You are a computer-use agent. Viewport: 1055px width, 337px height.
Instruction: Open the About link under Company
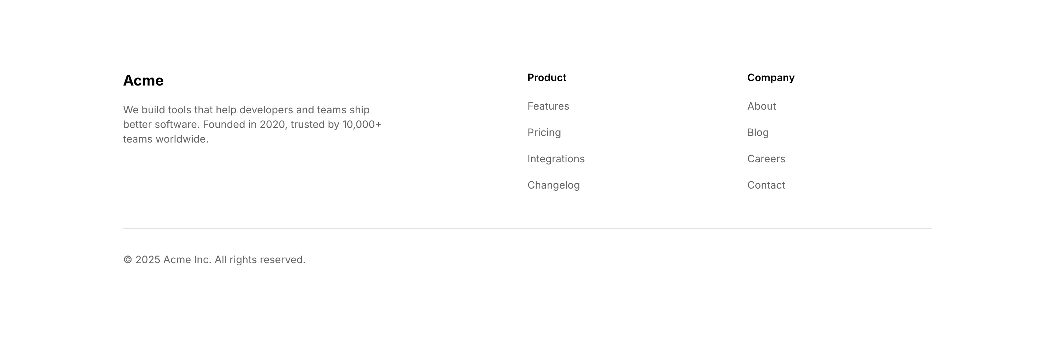click(x=761, y=106)
